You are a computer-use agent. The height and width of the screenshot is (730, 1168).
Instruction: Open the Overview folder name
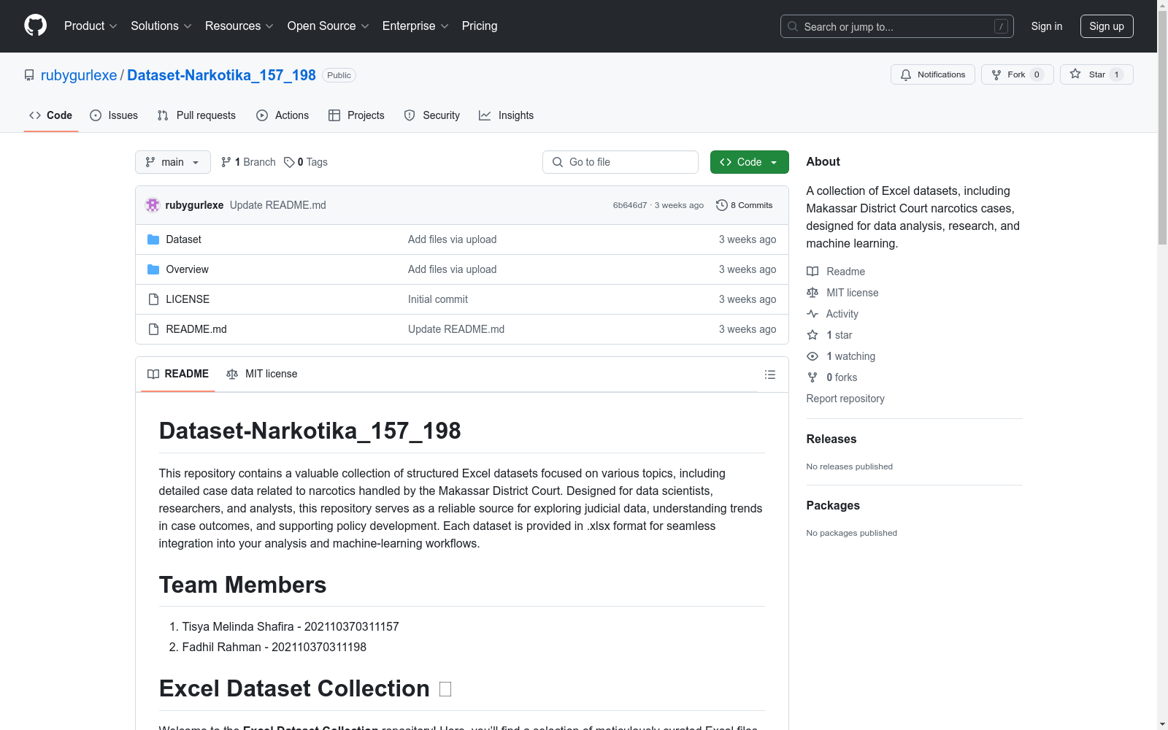point(188,269)
